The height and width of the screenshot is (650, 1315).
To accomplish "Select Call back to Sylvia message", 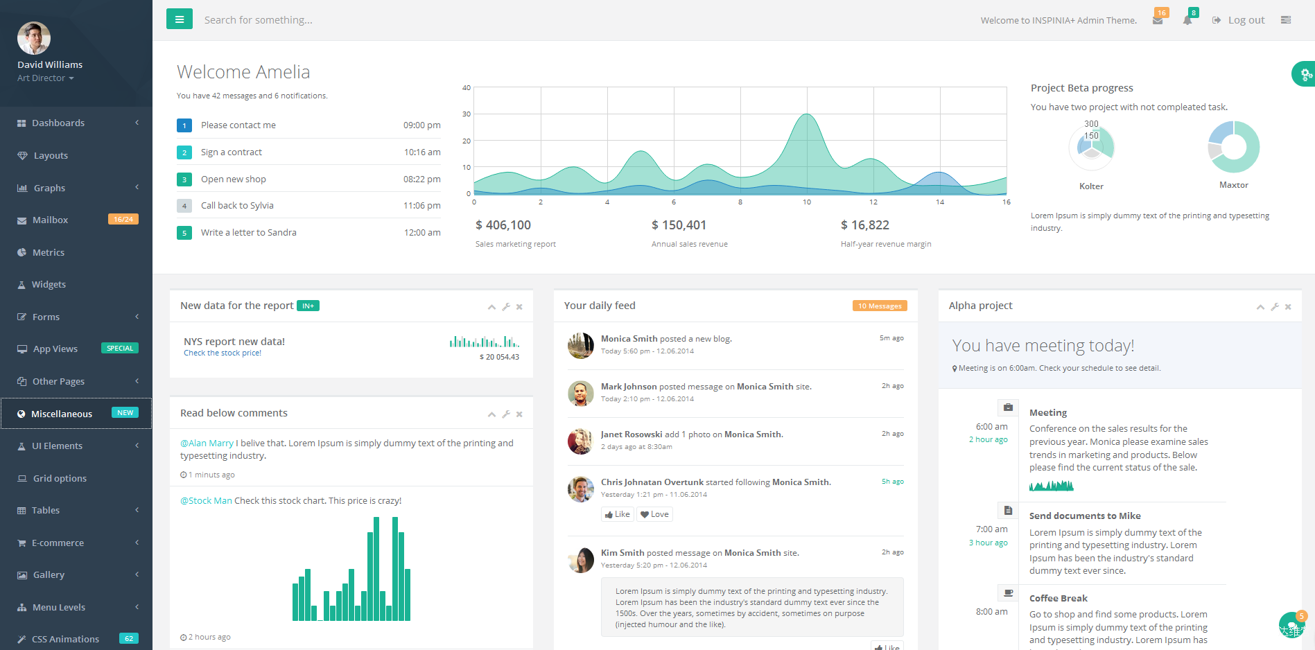I will click(308, 206).
